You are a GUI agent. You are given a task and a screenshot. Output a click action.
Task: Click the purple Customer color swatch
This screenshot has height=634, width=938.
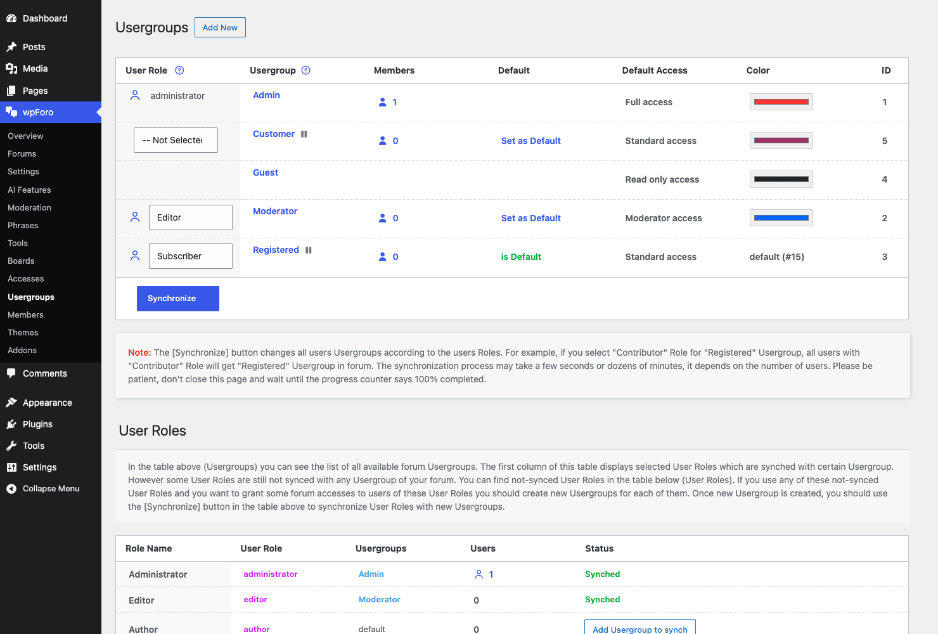[x=781, y=141]
